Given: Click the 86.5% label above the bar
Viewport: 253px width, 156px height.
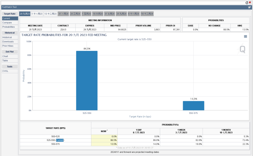Looking at the screenshot, I should (x=87, y=49).
